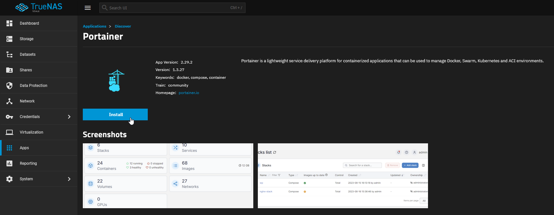Click the Portainer page title

[x=103, y=36]
